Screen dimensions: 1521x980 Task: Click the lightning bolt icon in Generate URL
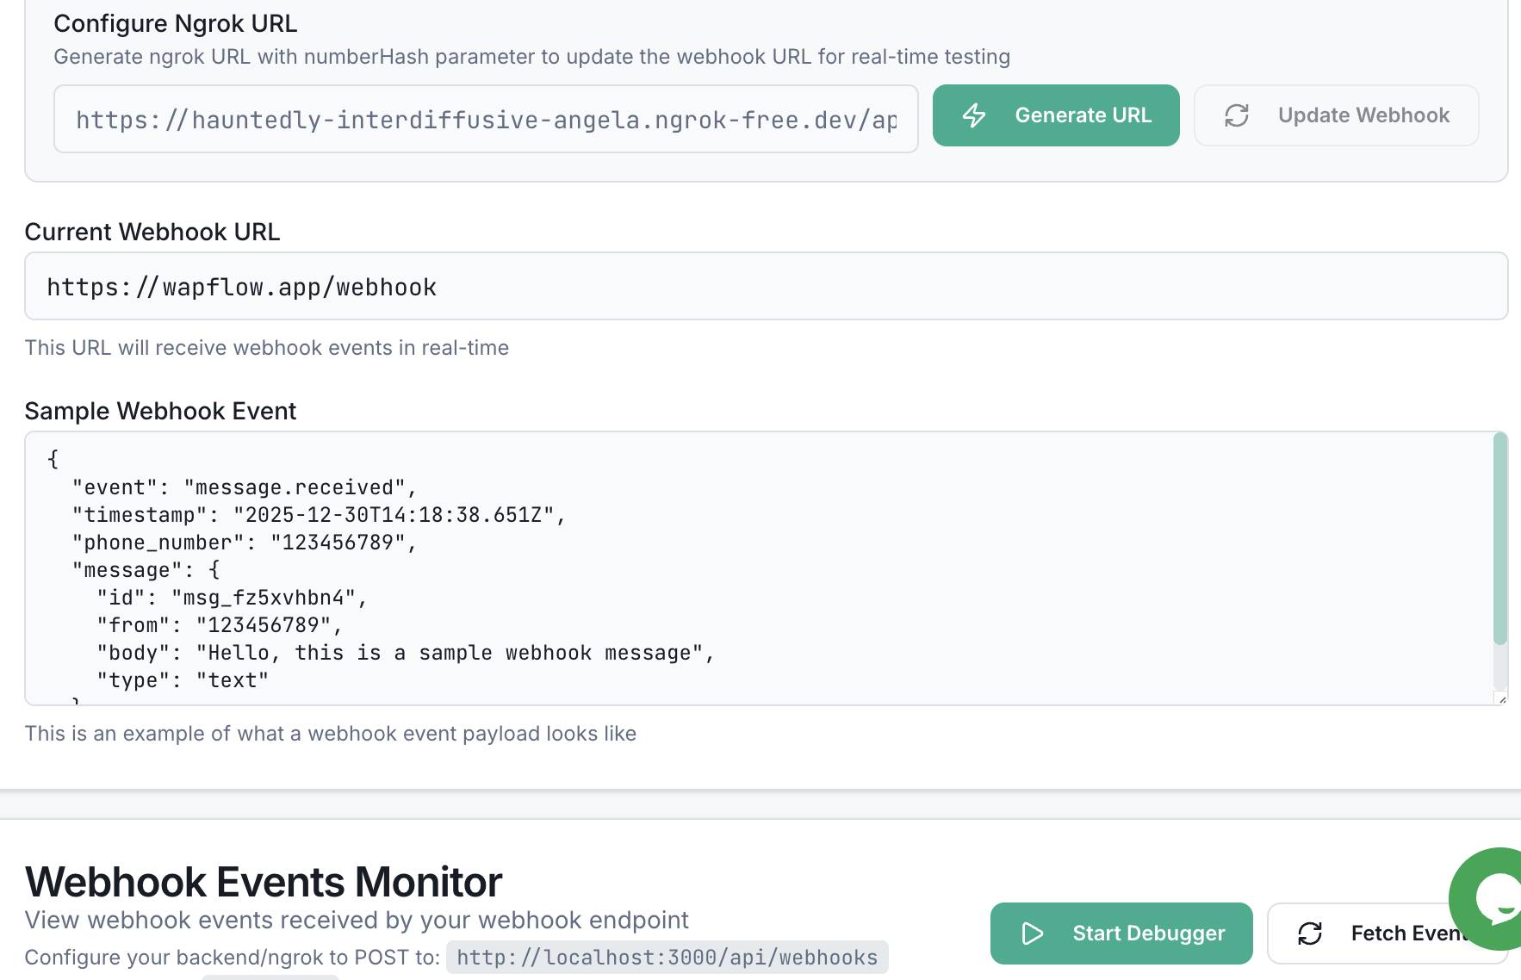[974, 115]
